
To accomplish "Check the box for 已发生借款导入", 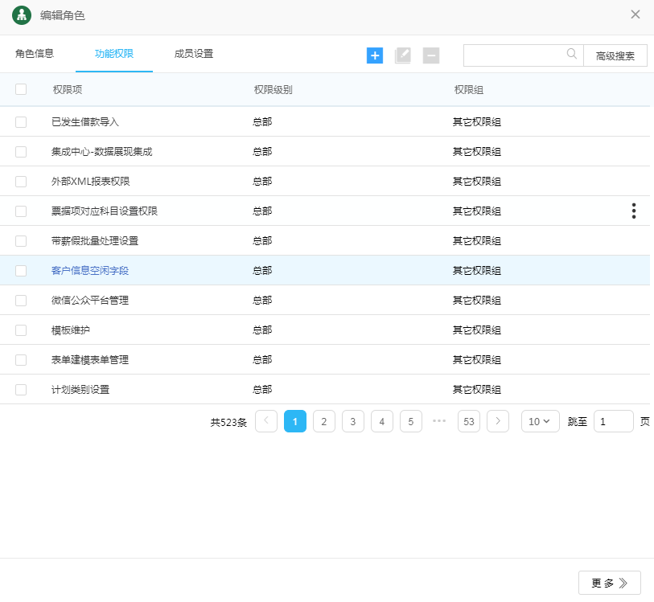I will (x=21, y=122).
